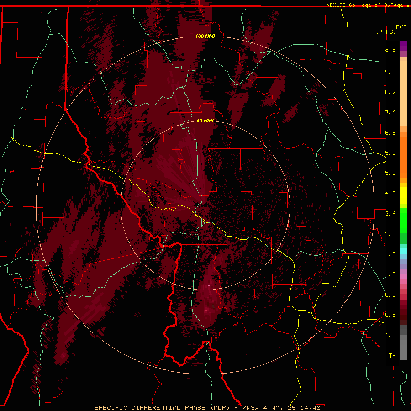Click the 1.0 value on the color scale
Screen dimensions: 411x411
pyautogui.click(x=390, y=274)
